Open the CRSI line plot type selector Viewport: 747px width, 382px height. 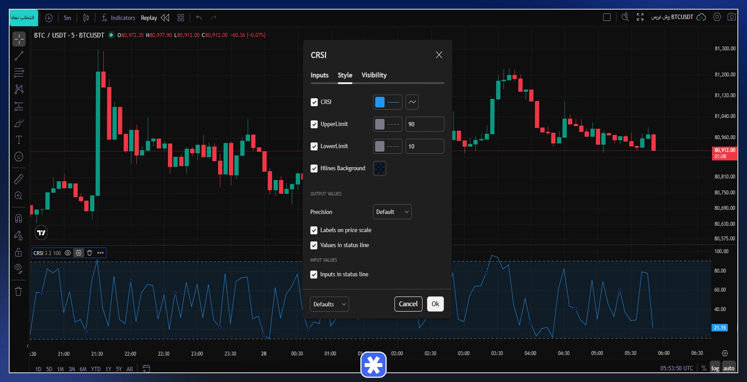click(x=412, y=102)
